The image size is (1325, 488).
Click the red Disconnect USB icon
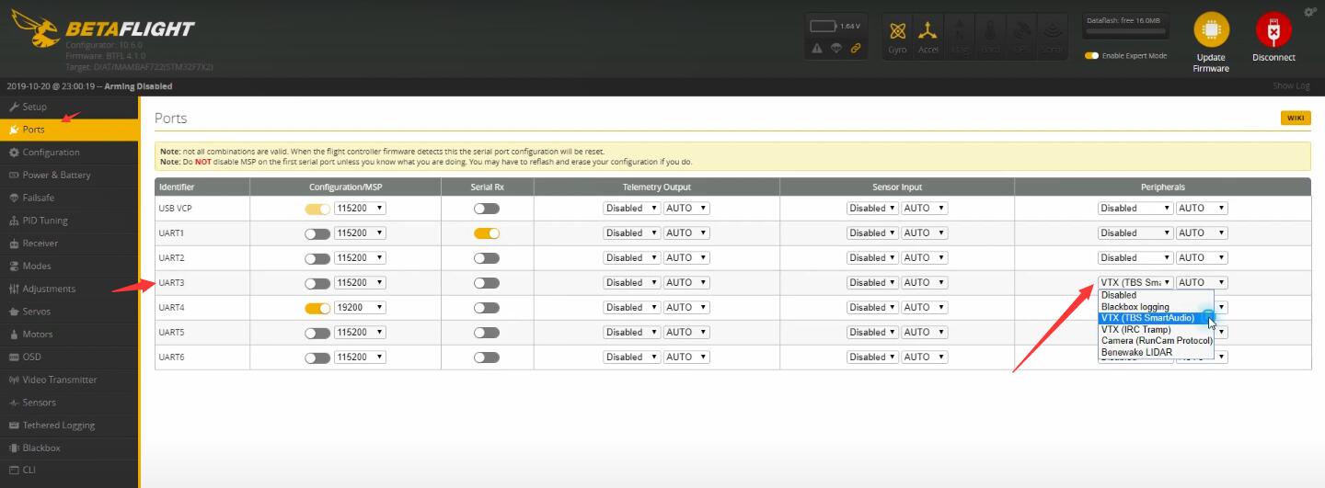[1273, 30]
